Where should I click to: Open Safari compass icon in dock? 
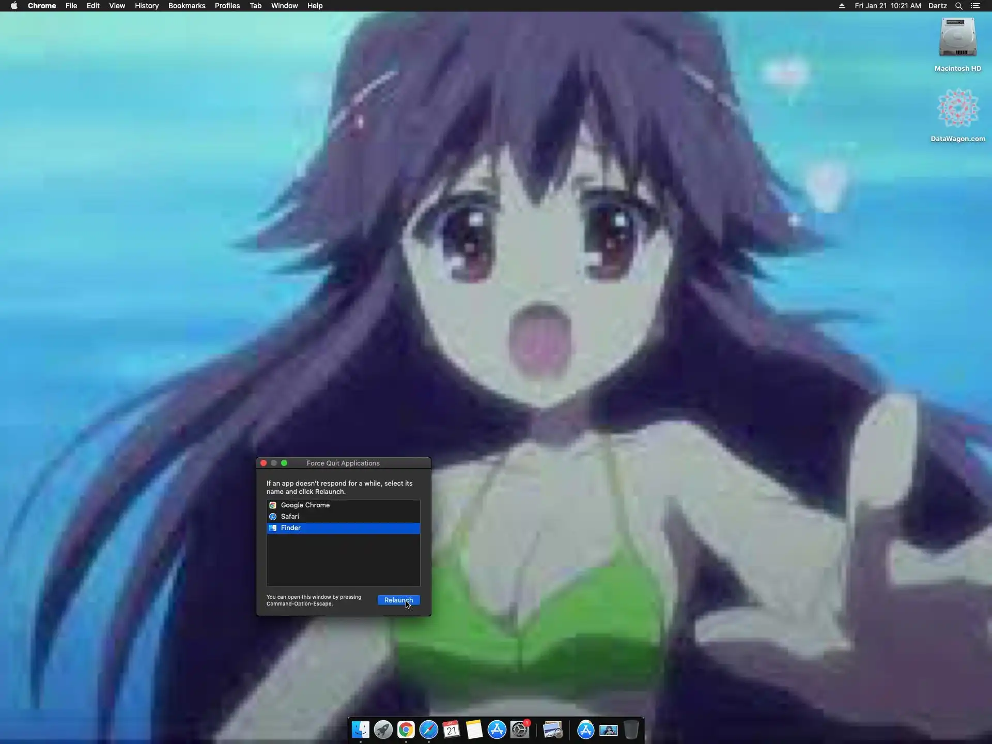click(x=429, y=730)
